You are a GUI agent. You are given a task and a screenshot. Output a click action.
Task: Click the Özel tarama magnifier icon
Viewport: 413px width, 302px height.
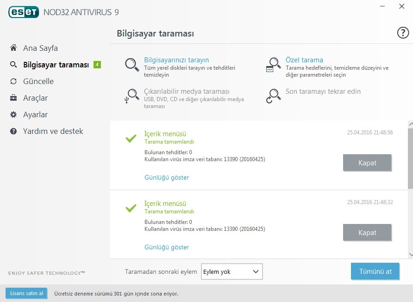273,65
